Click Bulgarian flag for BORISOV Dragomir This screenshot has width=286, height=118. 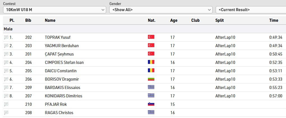[151, 79]
